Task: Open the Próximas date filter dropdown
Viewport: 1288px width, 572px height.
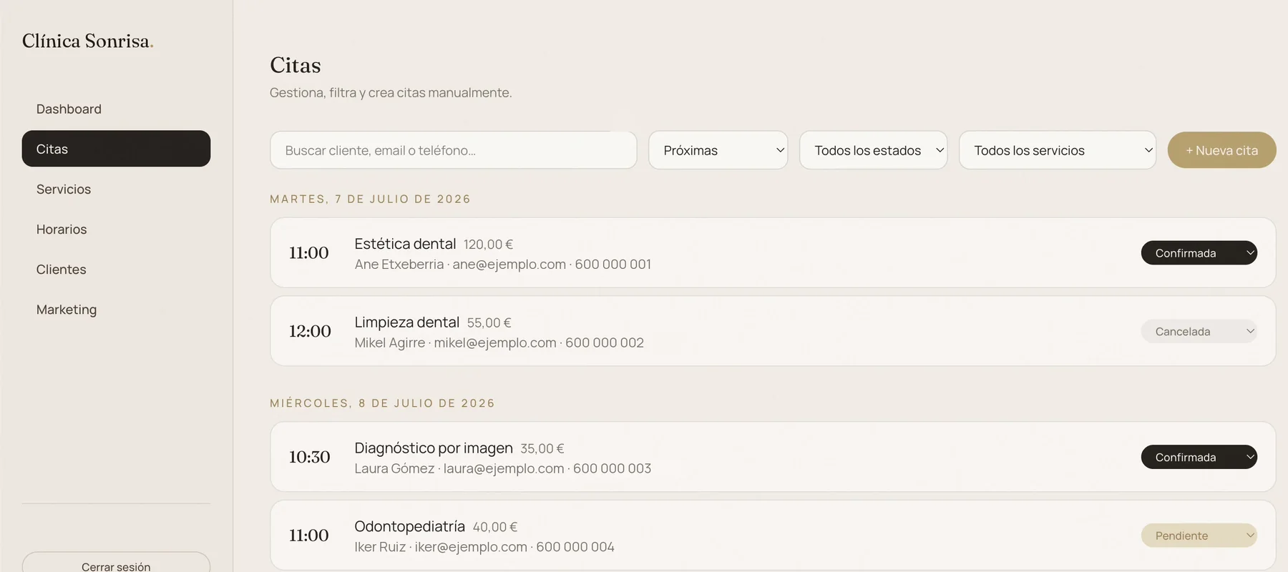Action: pyautogui.click(x=718, y=150)
